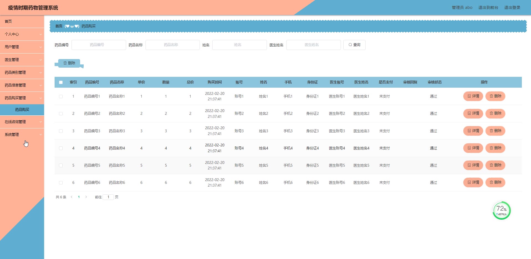Click detail icon for row 药品编号3
This screenshot has height=259, width=531.
coord(469,131)
